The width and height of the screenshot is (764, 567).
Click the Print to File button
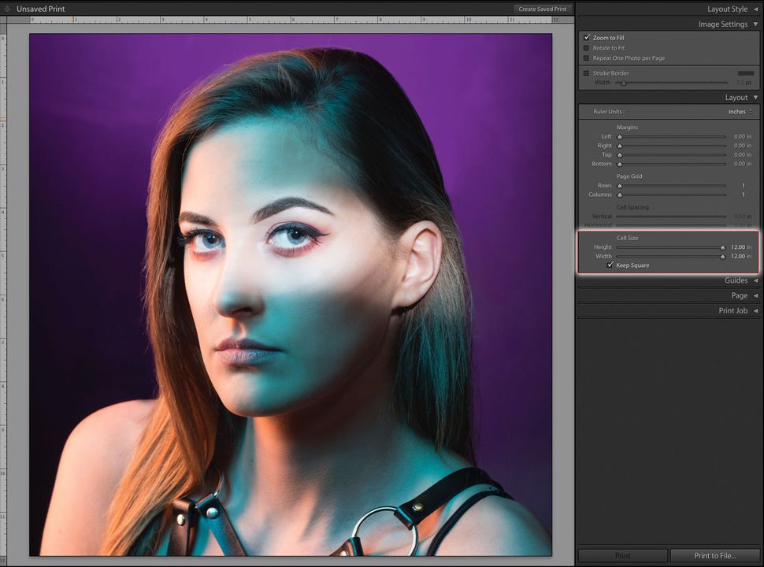click(x=714, y=554)
